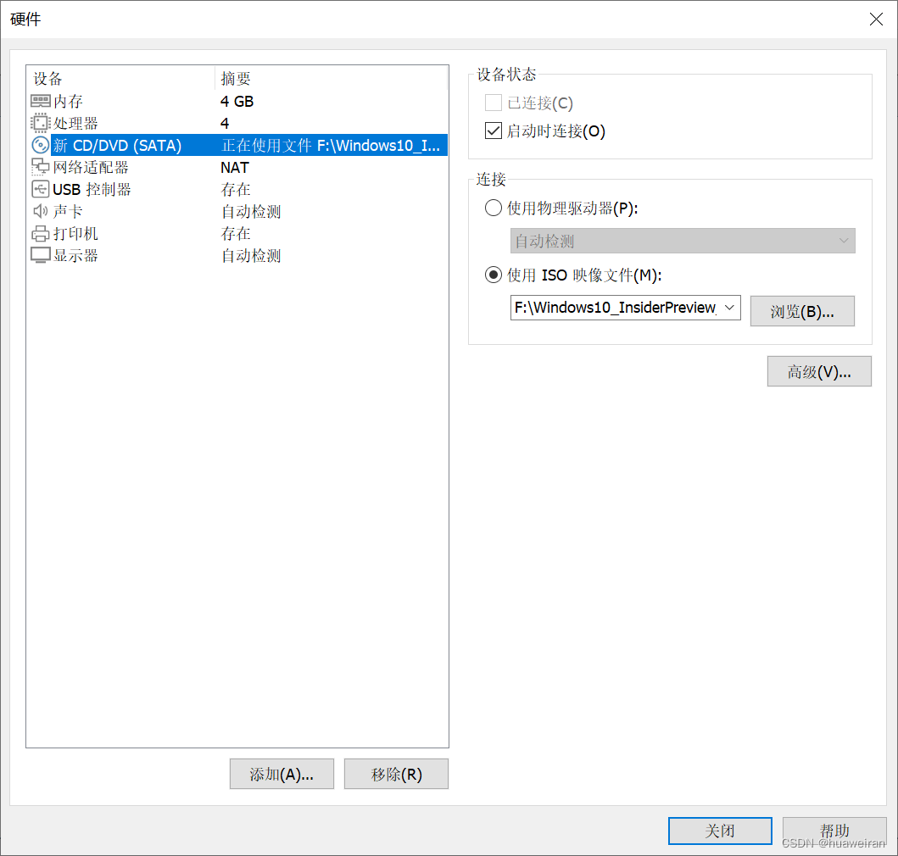Screen dimensions: 898x856
Task: Click the 摘要 column header
Action: pos(331,79)
